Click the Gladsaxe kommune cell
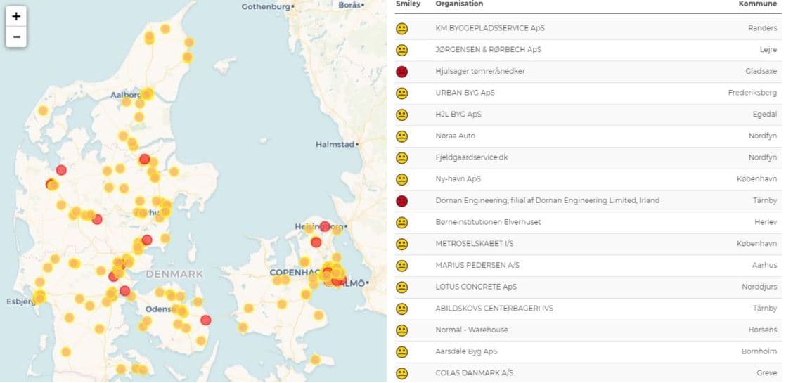Viewport: 786px width, 383px height. [761, 71]
